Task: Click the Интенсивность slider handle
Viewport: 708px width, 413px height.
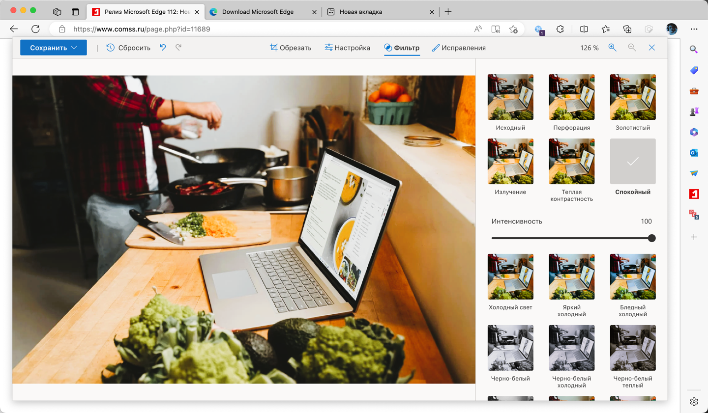Action: click(x=652, y=238)
